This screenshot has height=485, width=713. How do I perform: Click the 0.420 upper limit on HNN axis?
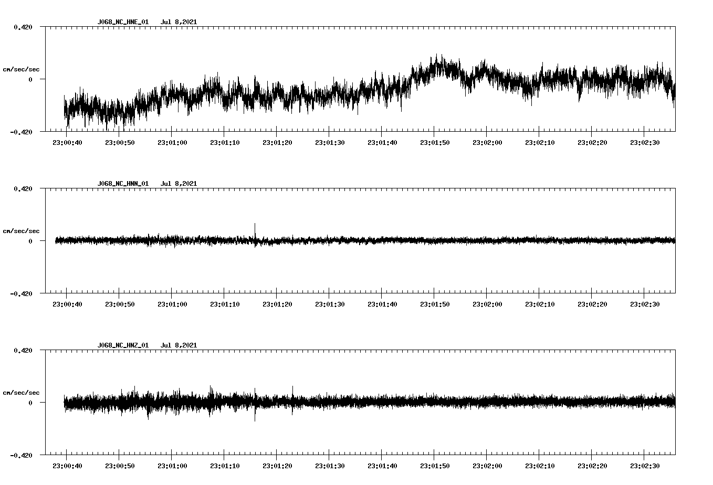[23, 188]
